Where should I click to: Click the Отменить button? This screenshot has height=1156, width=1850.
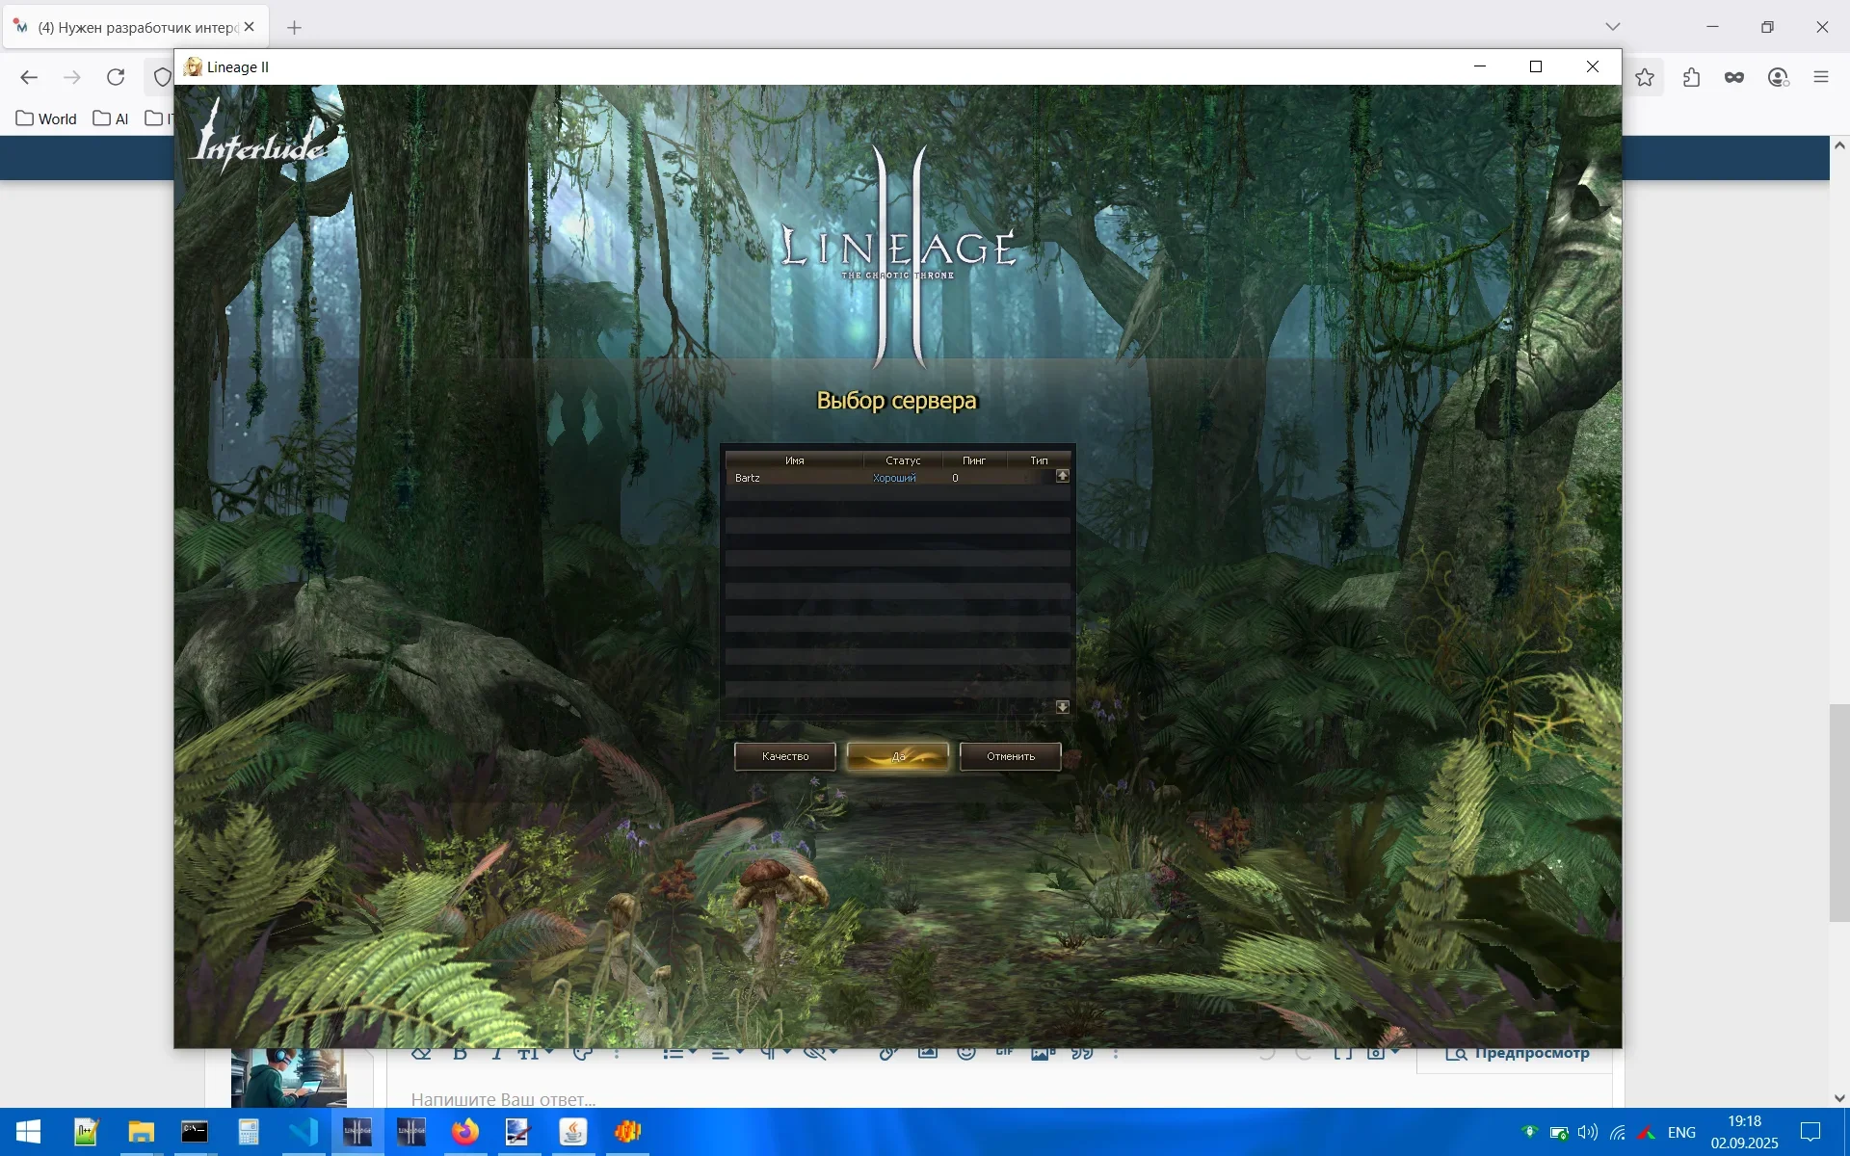pyautogui.click(x=1011, y=756)
